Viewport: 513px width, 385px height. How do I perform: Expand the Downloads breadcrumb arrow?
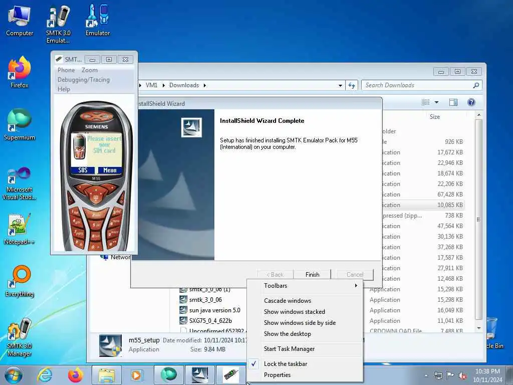[x=205, y=85]
